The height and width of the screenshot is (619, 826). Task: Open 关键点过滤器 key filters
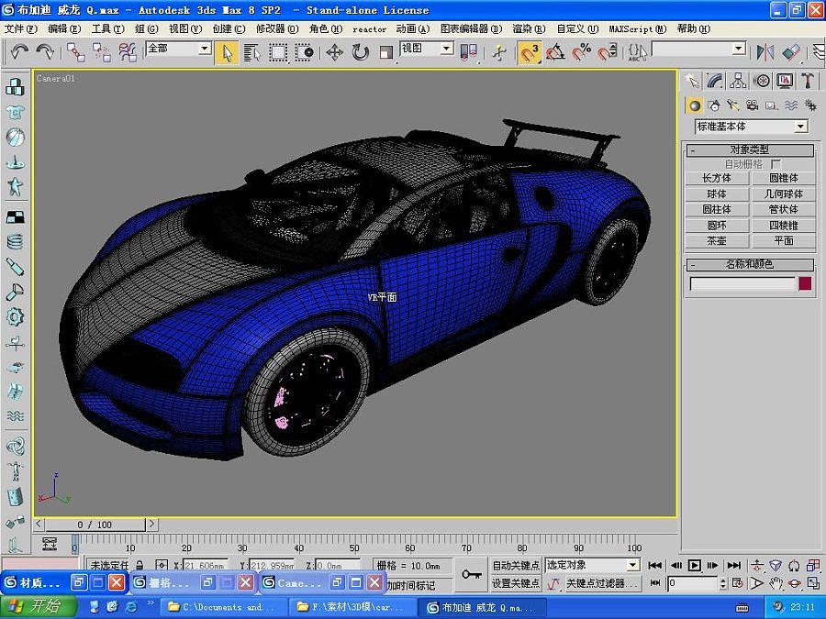pos(602,583)
